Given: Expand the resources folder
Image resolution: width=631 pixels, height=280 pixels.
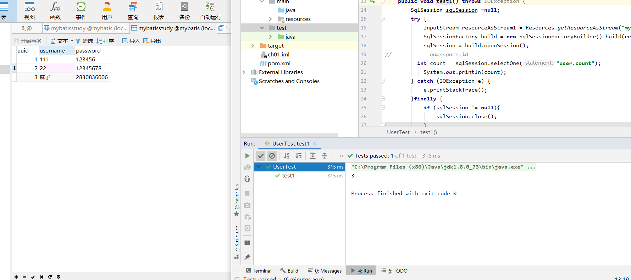Looking at the screenshot, I should (x=271, y=19).
